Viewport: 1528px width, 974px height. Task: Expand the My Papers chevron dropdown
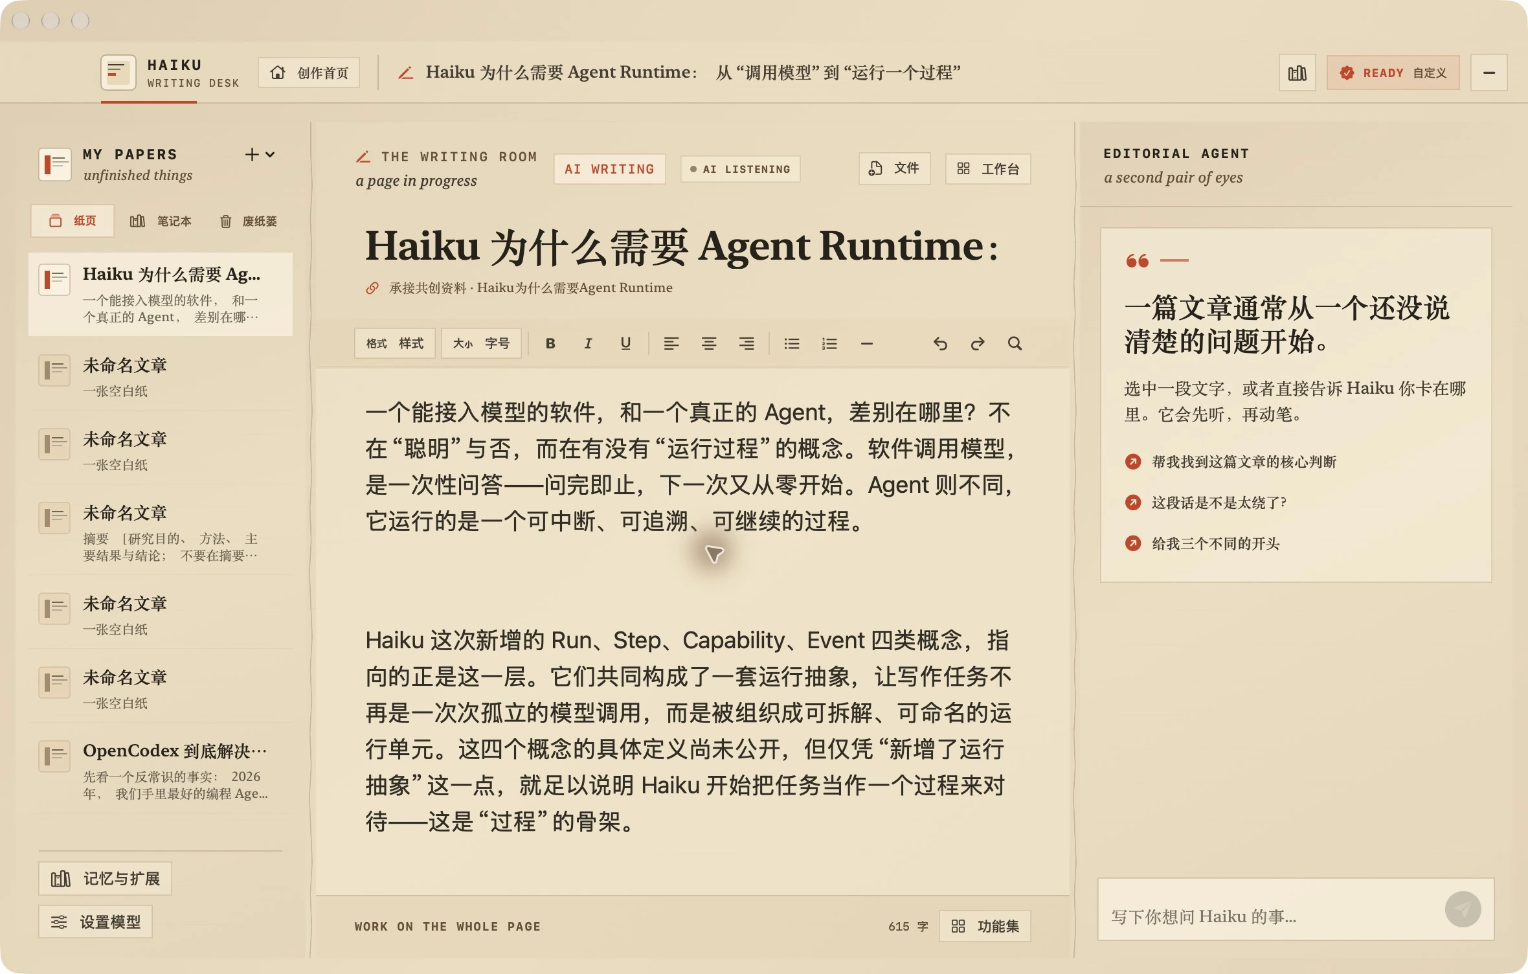tap(271, 154)
